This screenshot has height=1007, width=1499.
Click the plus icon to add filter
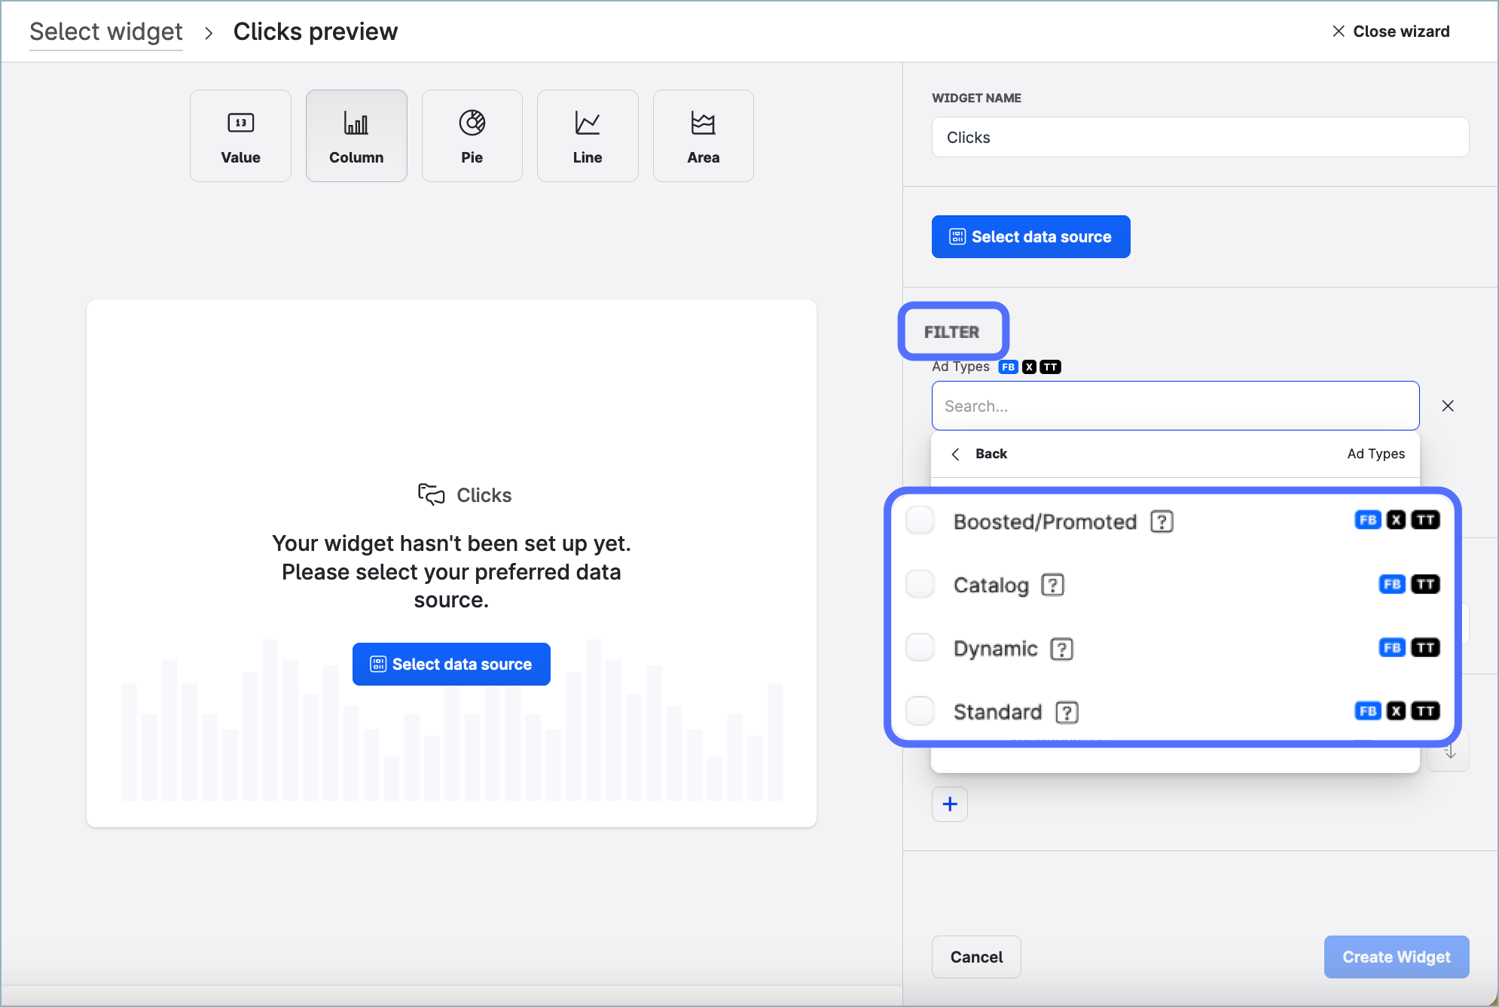coord(949,804)
